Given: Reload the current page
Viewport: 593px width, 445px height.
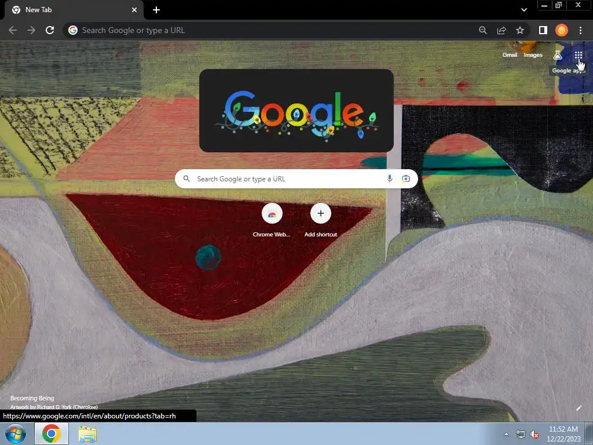Looking at the screenshot, I should [50, 30].
